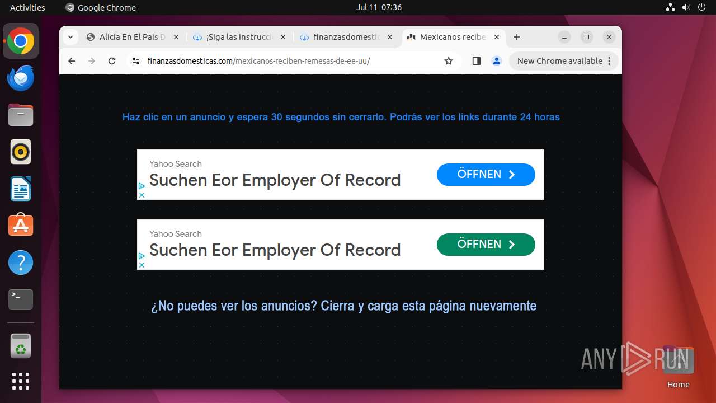Screen dimensions: 716x403
Task: Open the Trash dock icon
Action: pos(21,346)
